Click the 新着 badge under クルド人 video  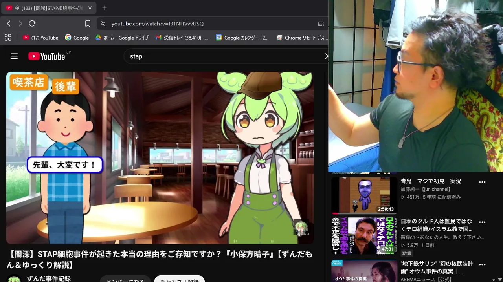tap(407, 253)
